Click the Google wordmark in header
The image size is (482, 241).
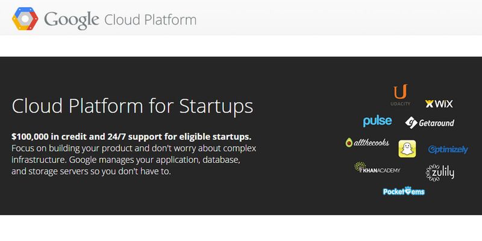(x=71, y=20)
